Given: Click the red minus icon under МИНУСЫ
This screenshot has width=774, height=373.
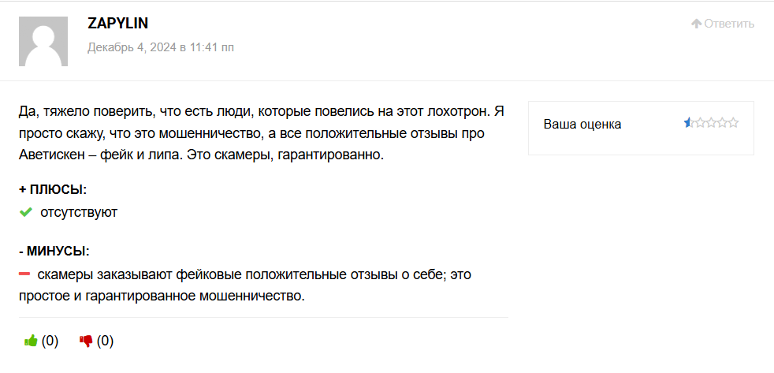Looking at the screenshot, I should tap(24, 274).
